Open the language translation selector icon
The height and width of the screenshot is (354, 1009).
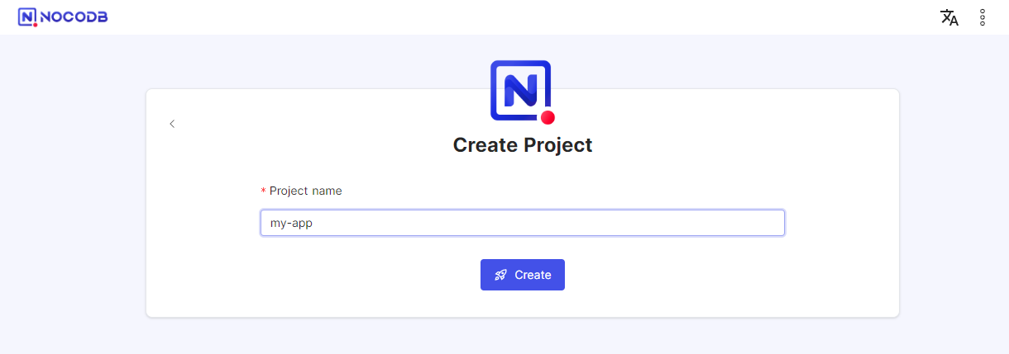[x=949, y=17]
